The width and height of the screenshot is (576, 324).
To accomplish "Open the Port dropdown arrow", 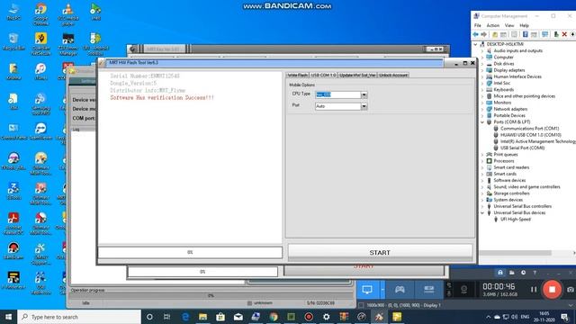I will click(364, 106).
